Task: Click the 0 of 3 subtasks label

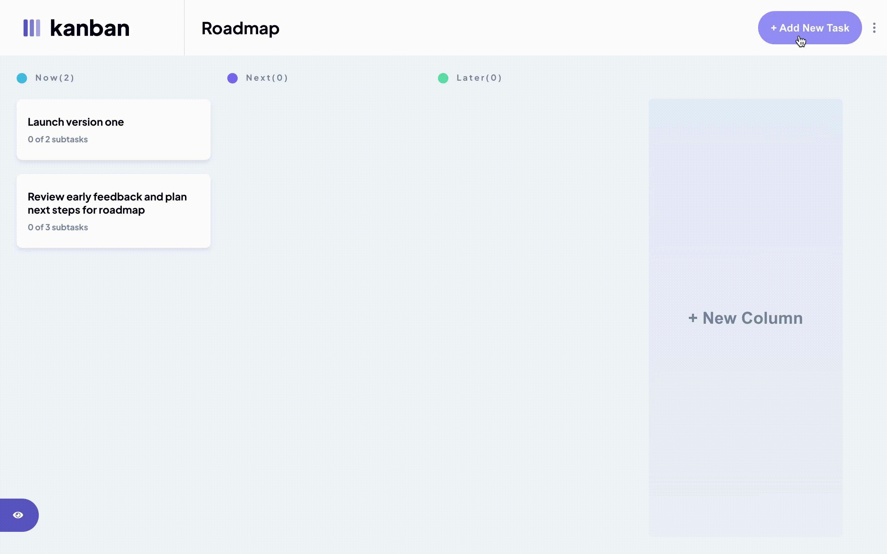Action: tap(58, 227)
